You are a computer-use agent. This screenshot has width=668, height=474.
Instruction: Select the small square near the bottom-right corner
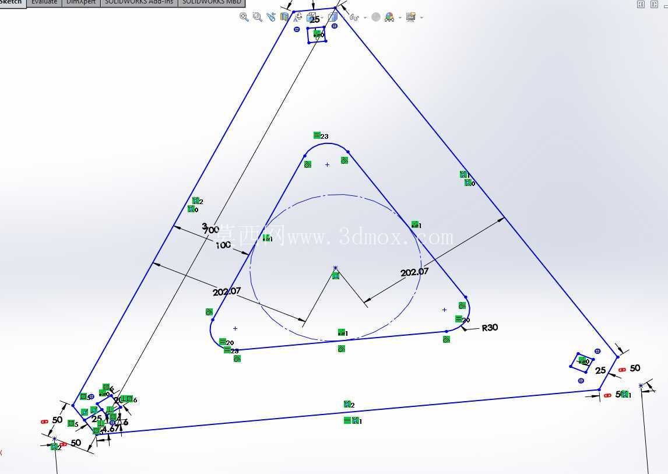tap(582, 363)
